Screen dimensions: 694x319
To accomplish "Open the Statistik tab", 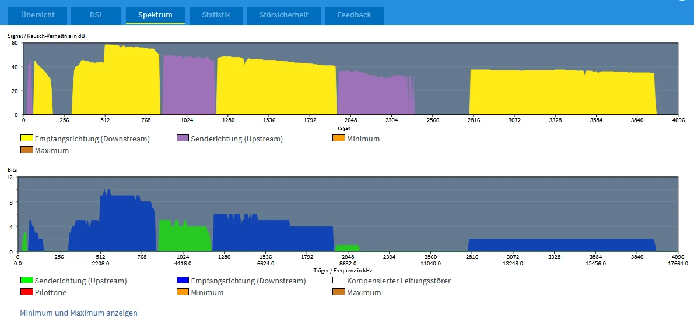I will [x=216, y=15].
